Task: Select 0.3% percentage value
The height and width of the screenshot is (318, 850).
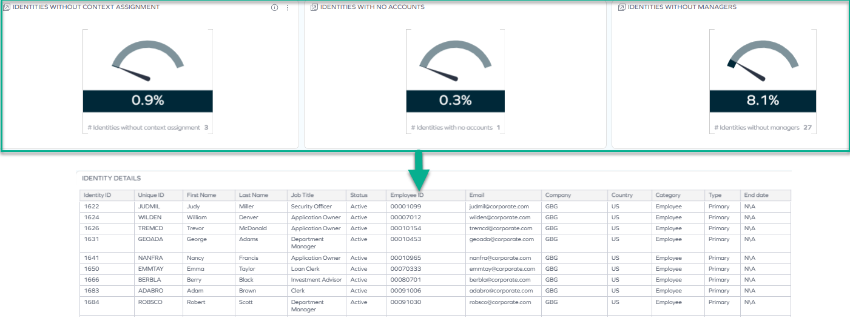Action: tap(455, 101)
